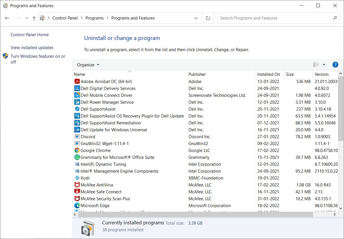Click the Google Chrome icon
344x239 pixels.
click(x=77, y=150)
